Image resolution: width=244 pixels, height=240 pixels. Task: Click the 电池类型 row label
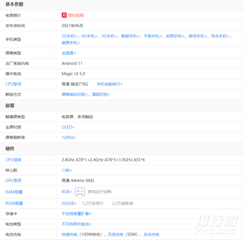(x=13, y=224)
